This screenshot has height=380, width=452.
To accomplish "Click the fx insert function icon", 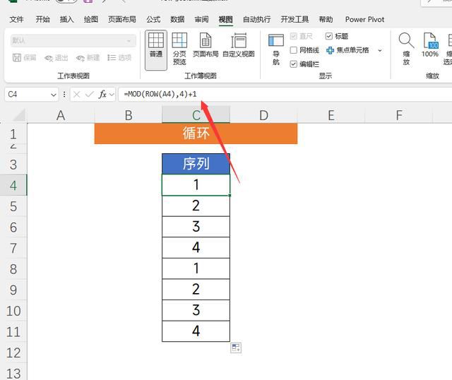I will tap(102, 94).
